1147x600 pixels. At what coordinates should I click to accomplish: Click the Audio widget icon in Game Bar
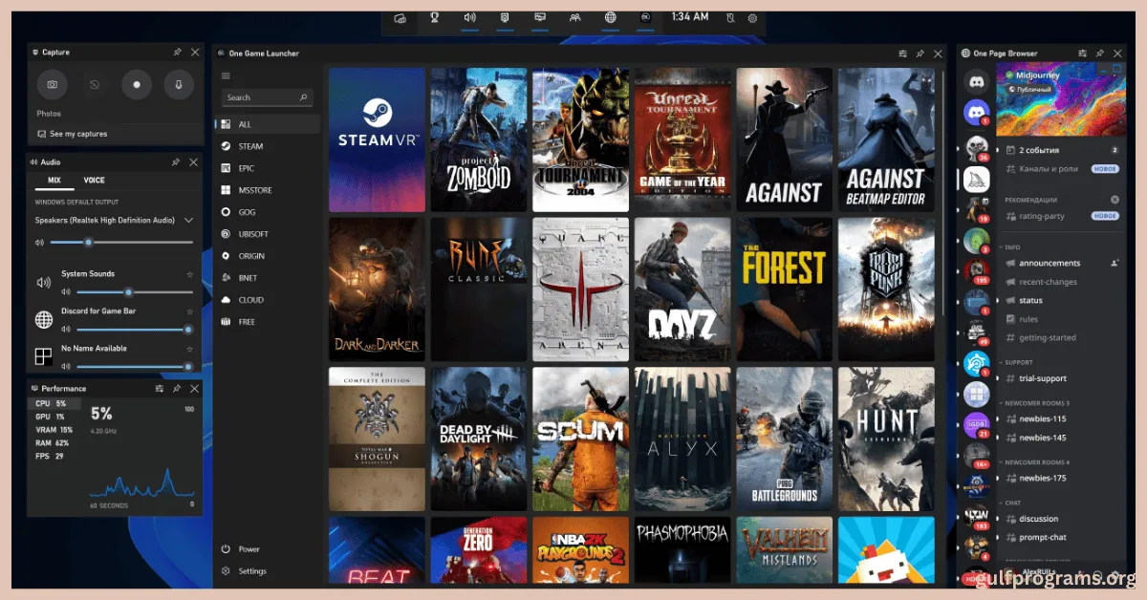point(469,17)
